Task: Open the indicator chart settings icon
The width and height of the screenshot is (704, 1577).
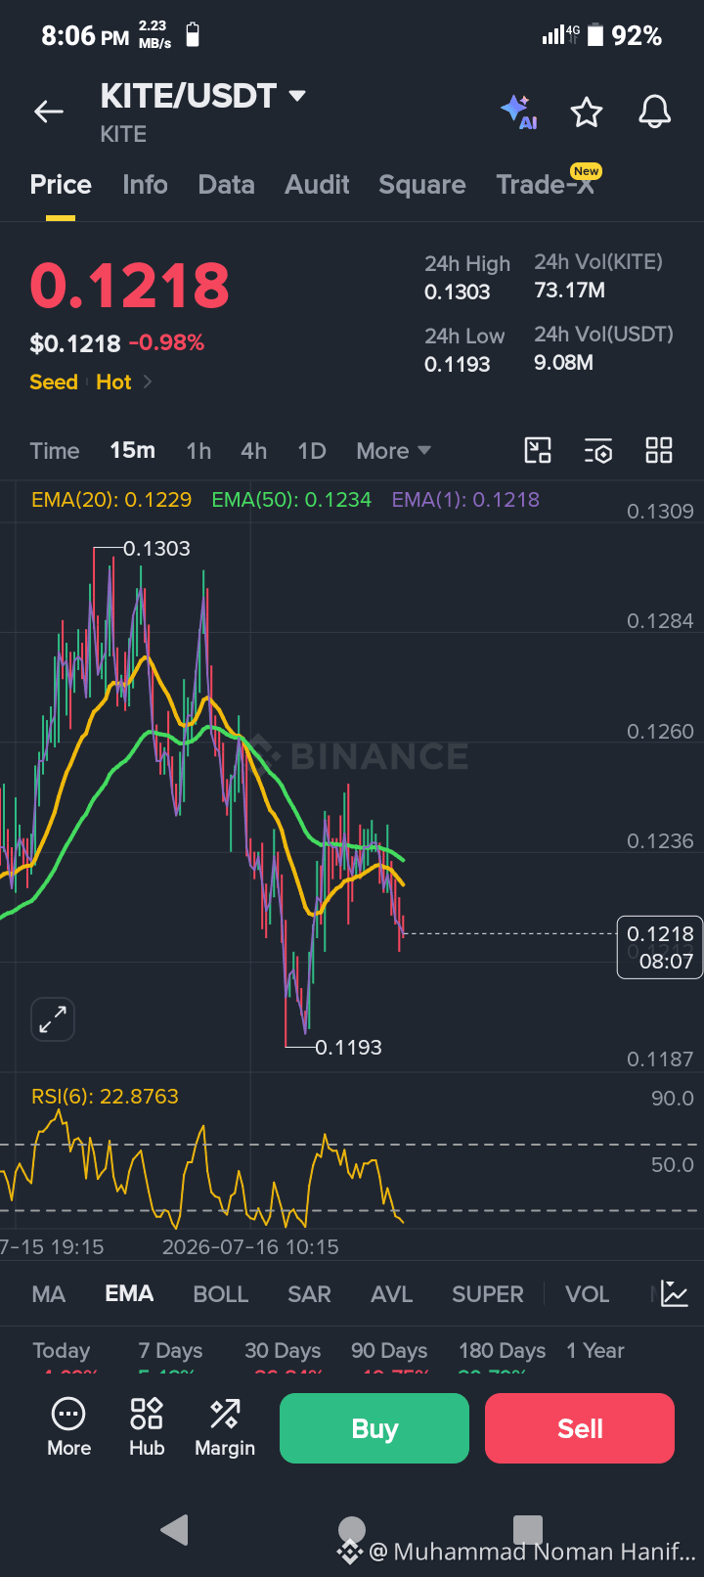Action: (x=674, y=1293)
